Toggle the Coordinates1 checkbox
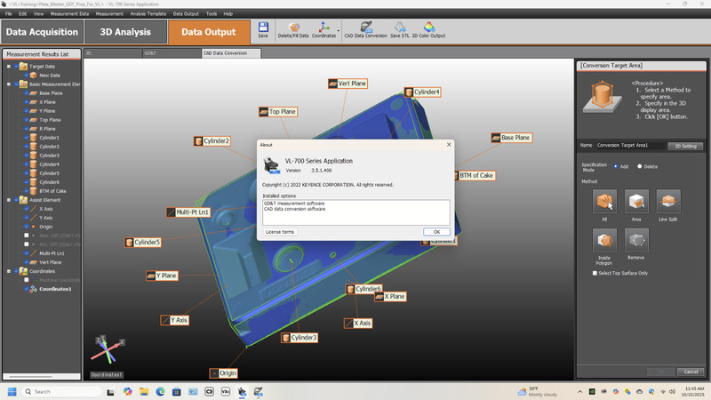 [27, 289]
